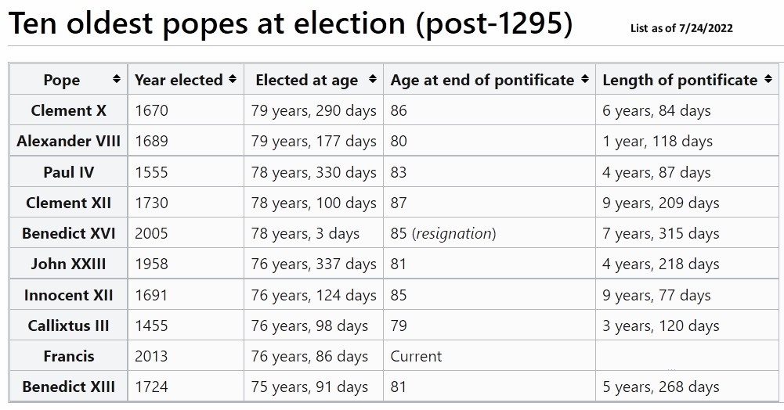Screen dimensions: 784x410
Task: Select the John XXIII pope name
Action: (x=68, y=264)
